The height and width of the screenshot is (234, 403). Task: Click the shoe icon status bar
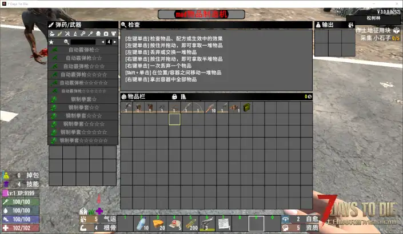pyautogui.click(x=21, y=219)
